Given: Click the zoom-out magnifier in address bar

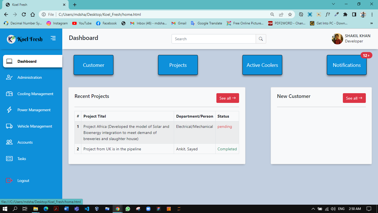Looking at the screenshot, I should (x=272, y=14).
